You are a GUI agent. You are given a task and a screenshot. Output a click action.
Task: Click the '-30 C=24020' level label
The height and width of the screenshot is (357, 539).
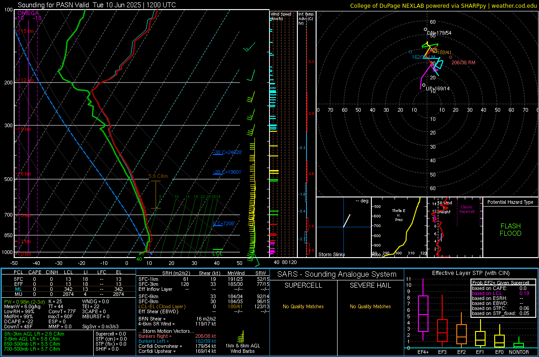tap(227, 152)
